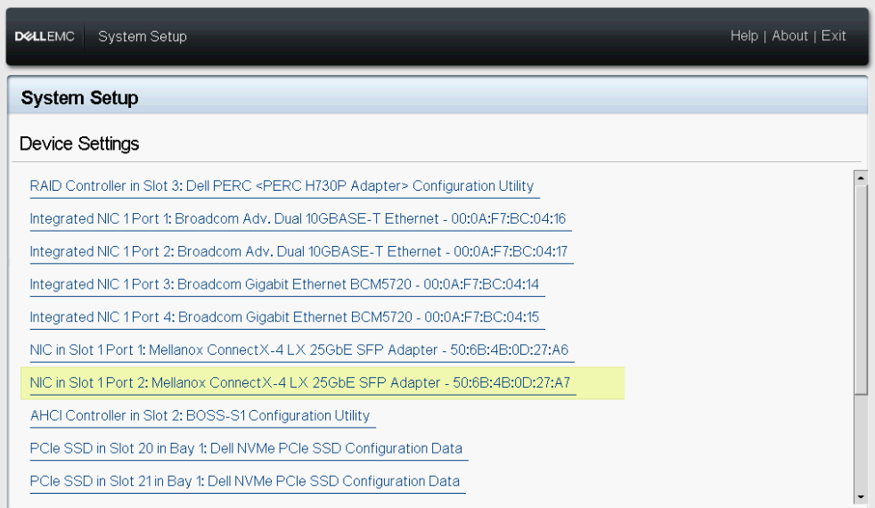Screen dimensions: 875x508
Task: Select highlighted Slot 1 Port 2 Mellanox adapter
Action: pos(299,383)
